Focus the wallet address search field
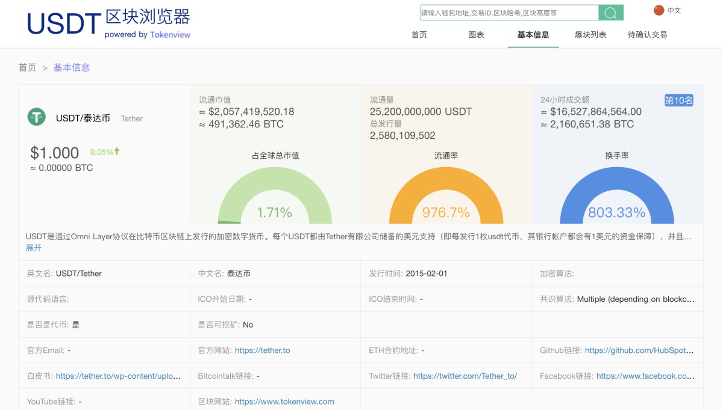 (x=509, y=13)
